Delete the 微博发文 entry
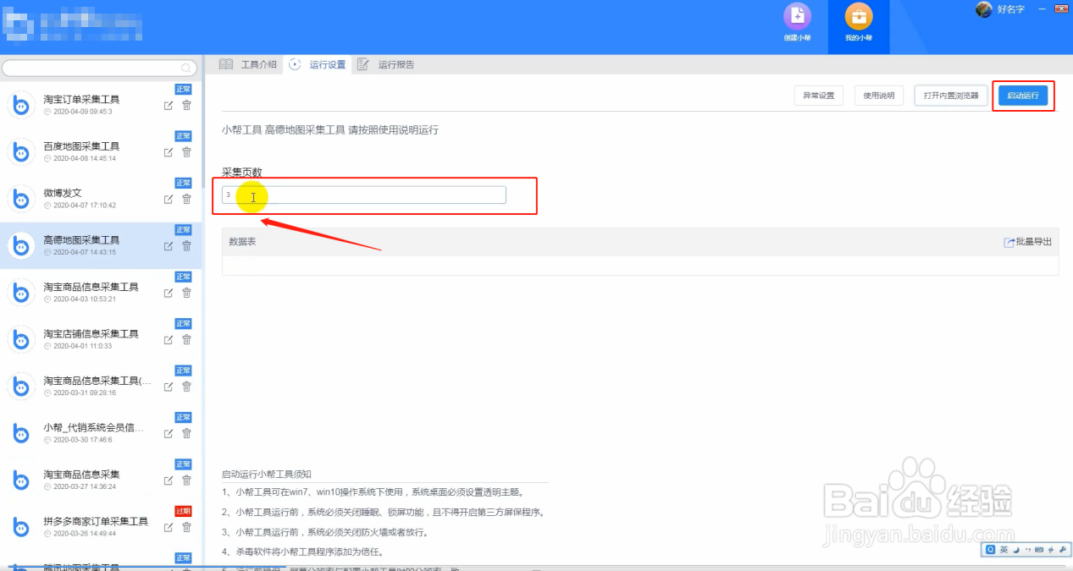 [186, 199]
